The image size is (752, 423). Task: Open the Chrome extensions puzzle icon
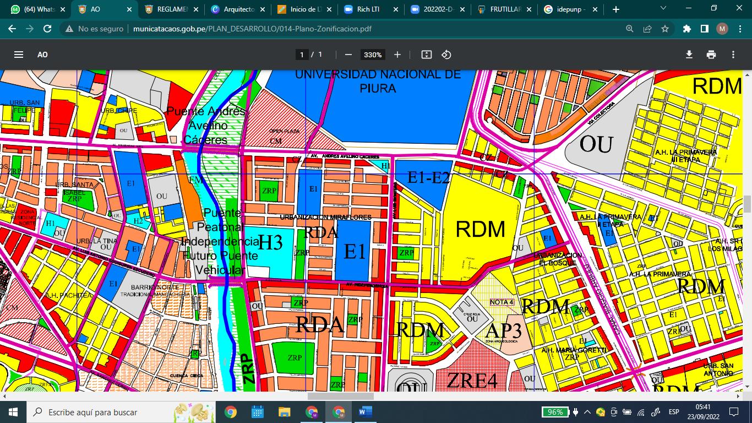686,29
